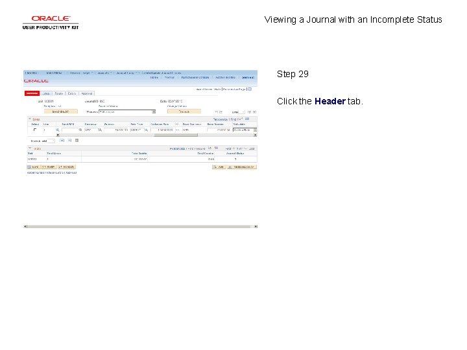Click the grid icon next to delete lines
This screenshot has width=467, height=350.
tap(77, 141)
